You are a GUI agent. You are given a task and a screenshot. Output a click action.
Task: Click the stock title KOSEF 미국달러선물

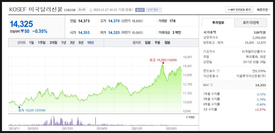(36, 10)
